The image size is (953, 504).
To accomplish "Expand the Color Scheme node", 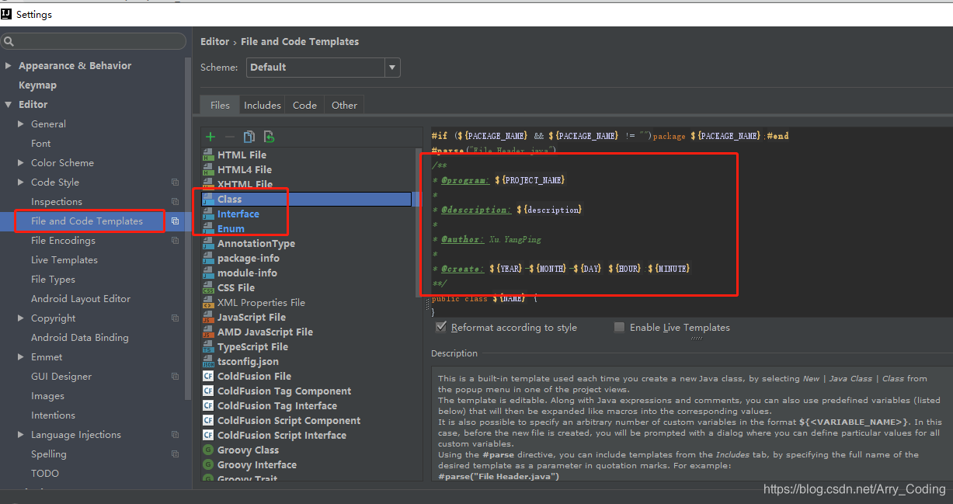I will 21,163.
